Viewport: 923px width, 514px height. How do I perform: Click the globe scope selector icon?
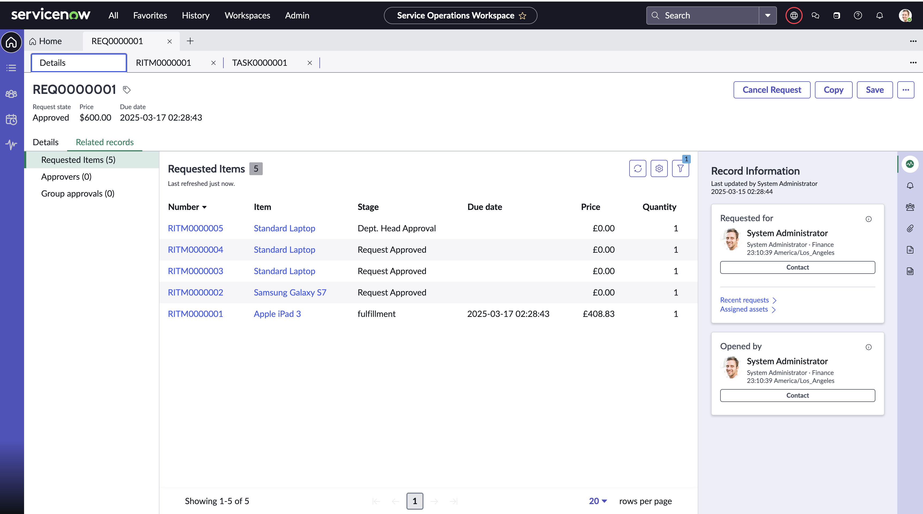pyautogui.click(x=794, y=16)
